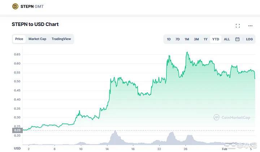Switch to the Price tab
This screenshot has width=260, height=152.
tap(19, 39)
